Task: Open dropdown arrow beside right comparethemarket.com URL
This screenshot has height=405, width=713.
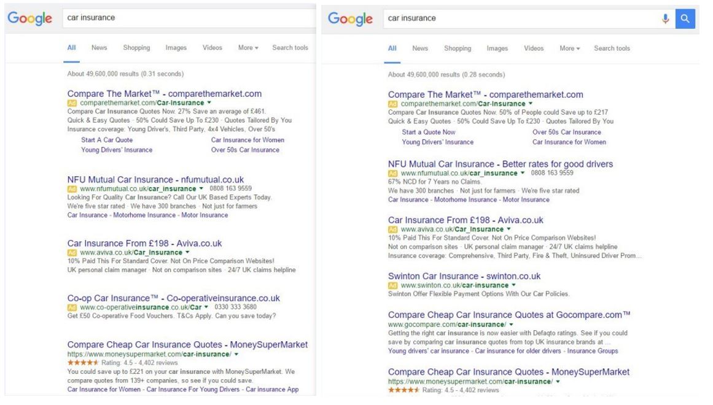Action: point(530,104)
